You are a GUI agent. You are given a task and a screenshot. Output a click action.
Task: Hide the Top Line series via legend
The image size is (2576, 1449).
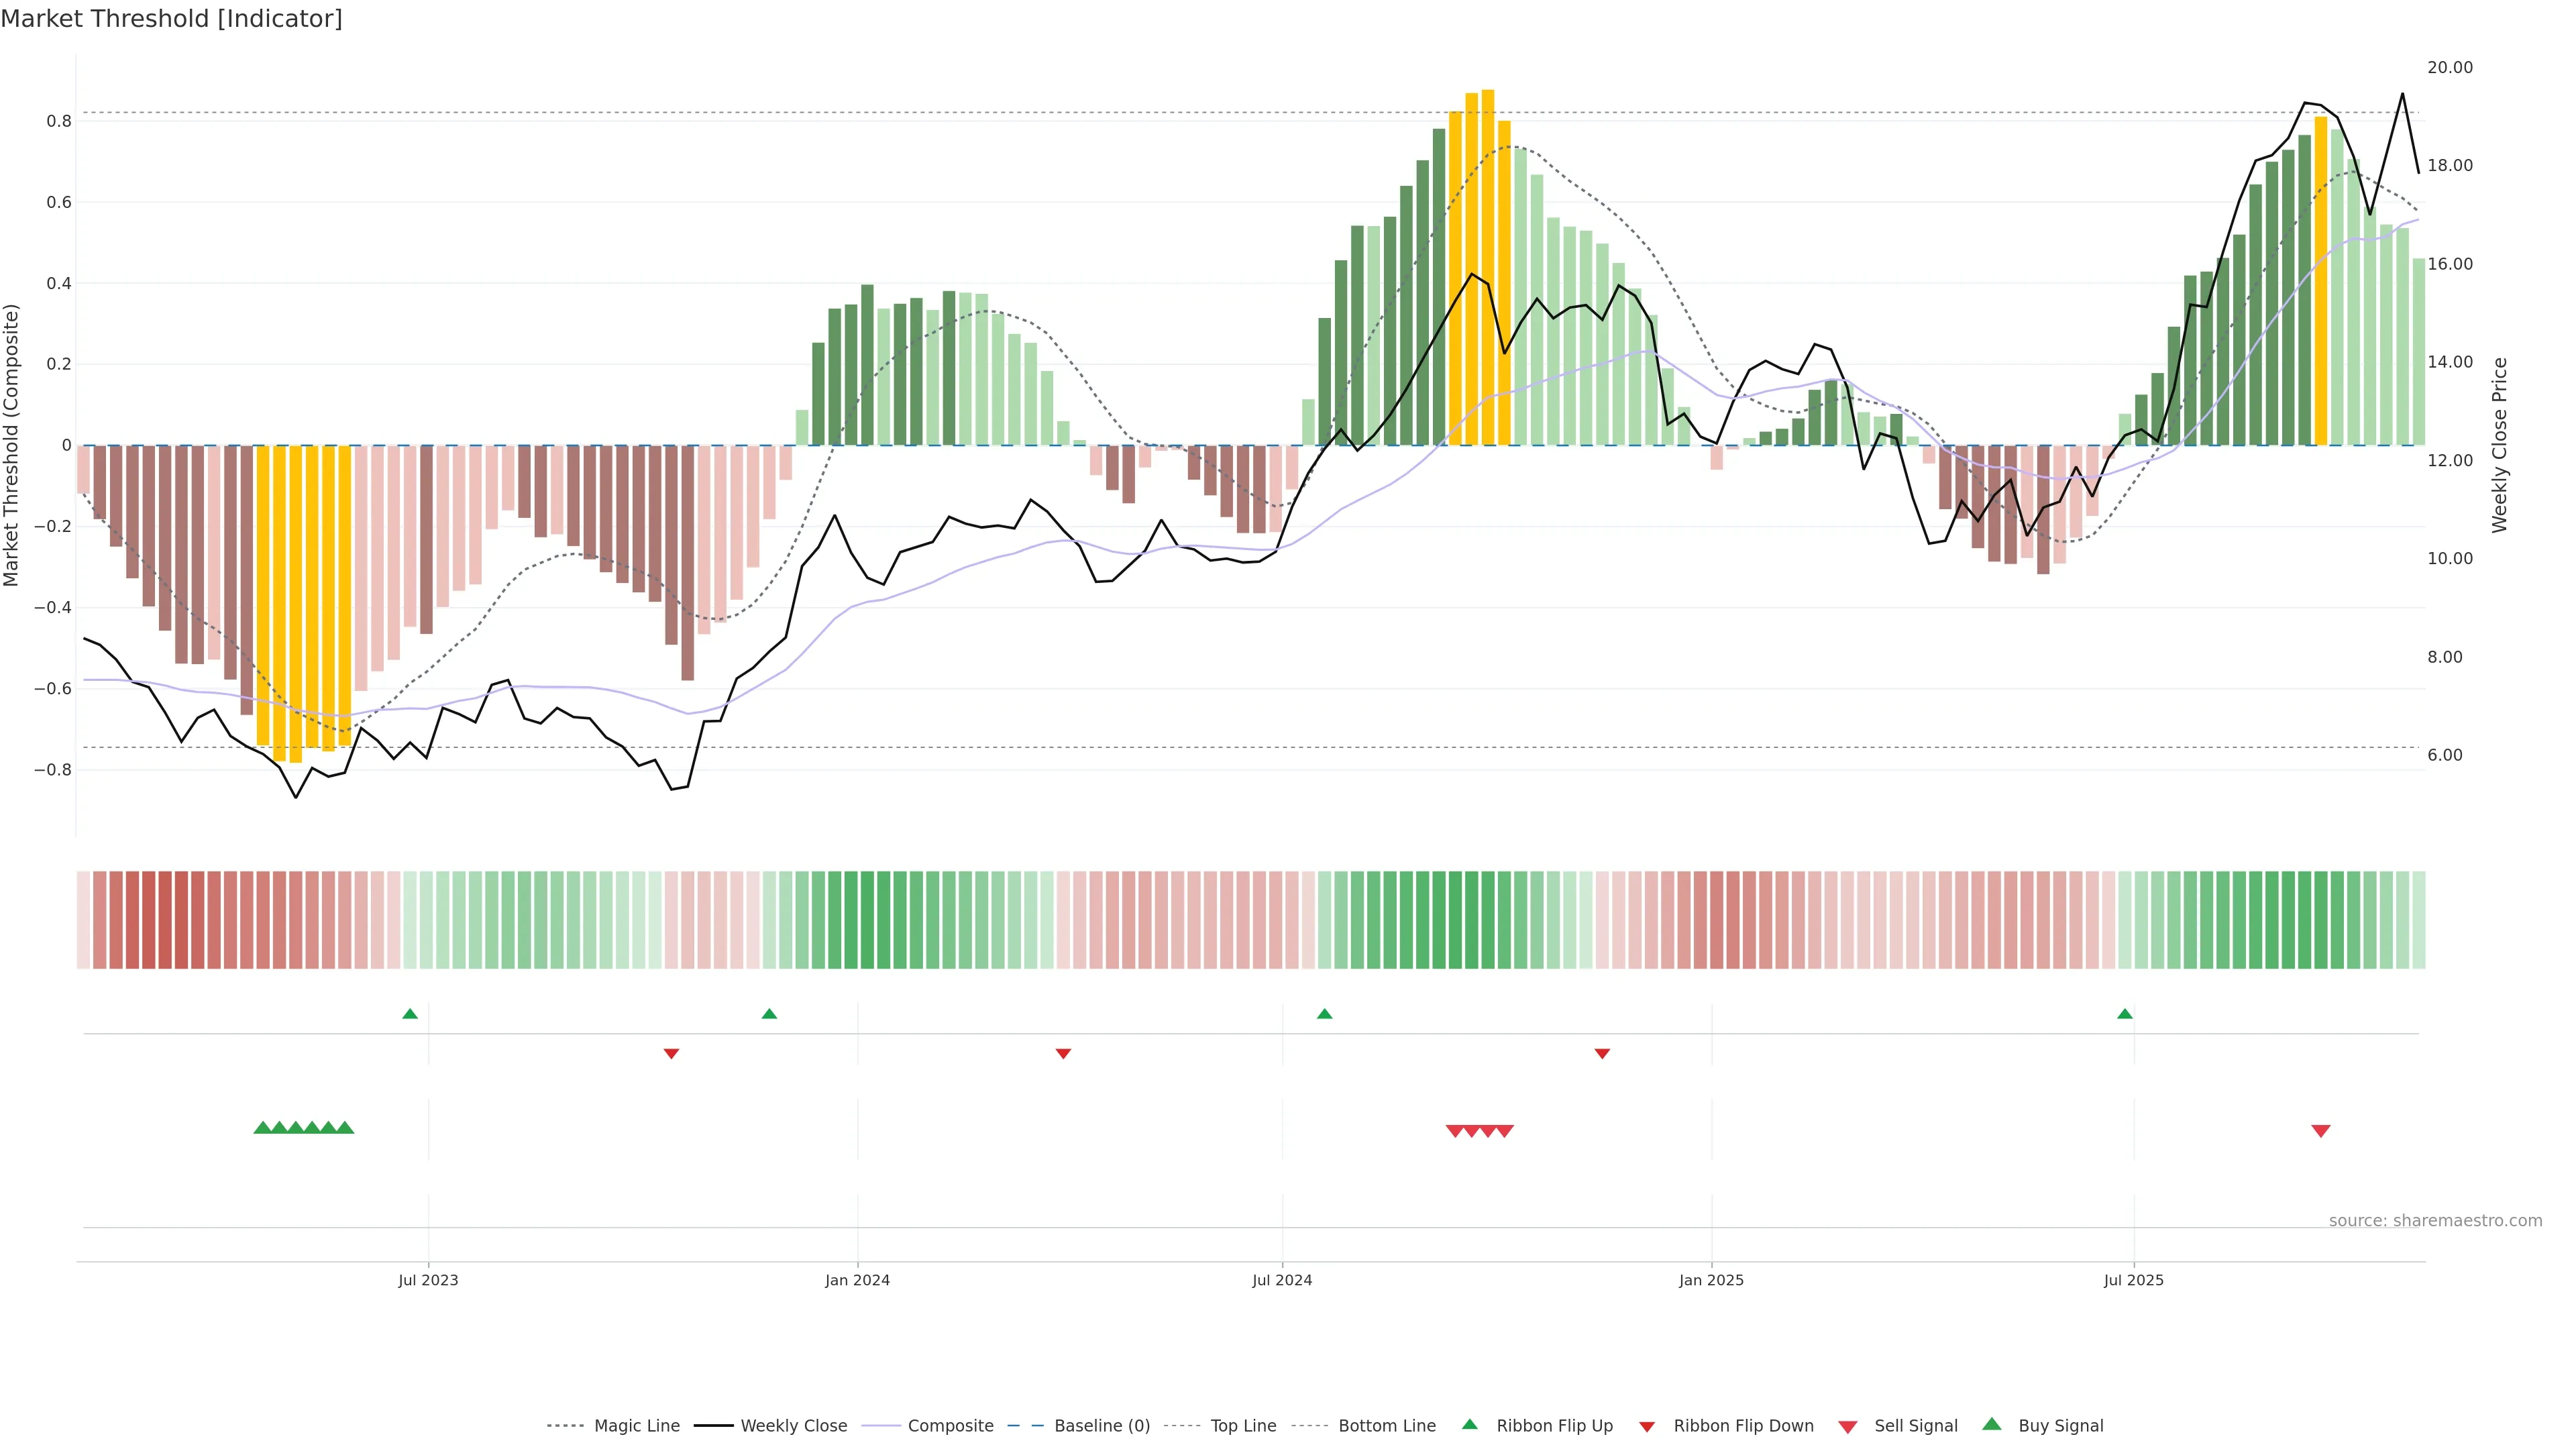[1243, 1426]
